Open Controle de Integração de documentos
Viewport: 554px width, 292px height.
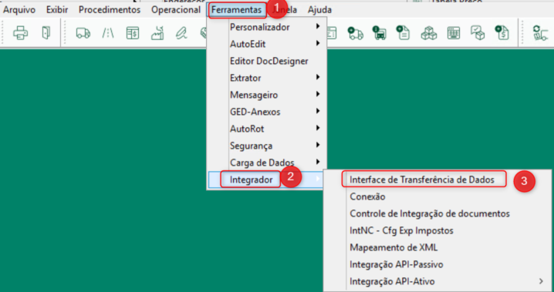[437, 213]
